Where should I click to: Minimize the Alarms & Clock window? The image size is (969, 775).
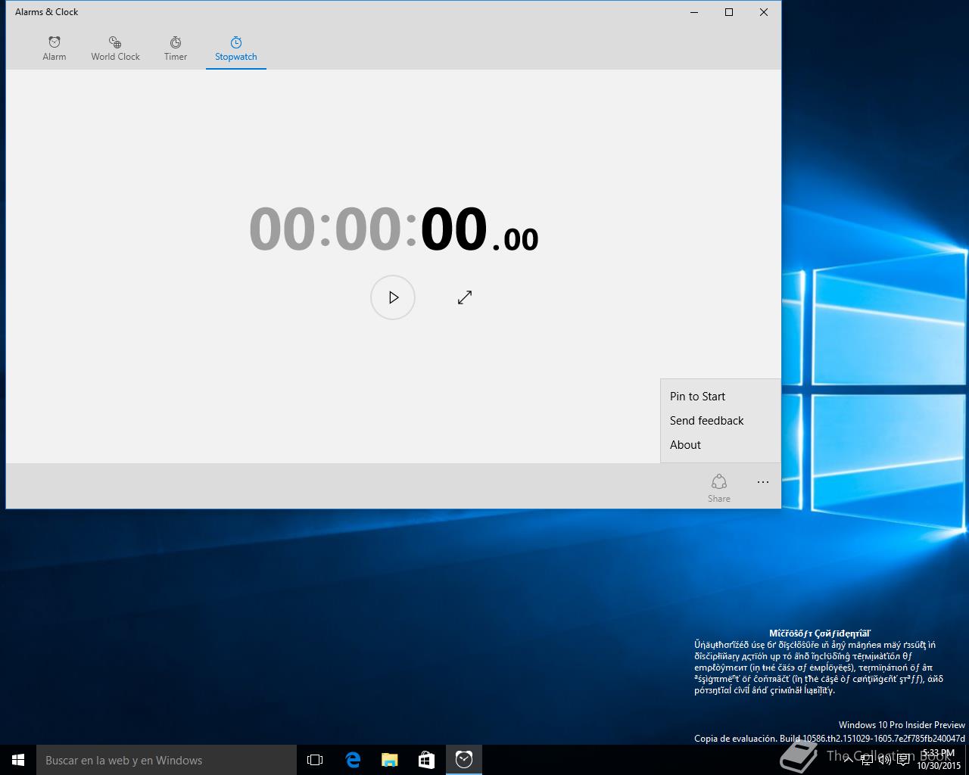click(x=694, y=12)
